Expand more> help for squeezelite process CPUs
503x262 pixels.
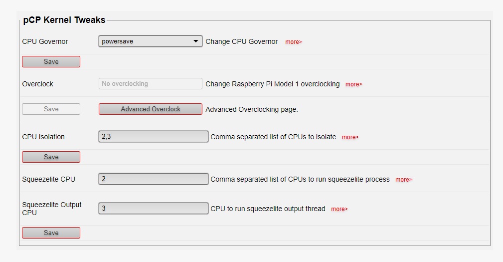pos(404,180)
